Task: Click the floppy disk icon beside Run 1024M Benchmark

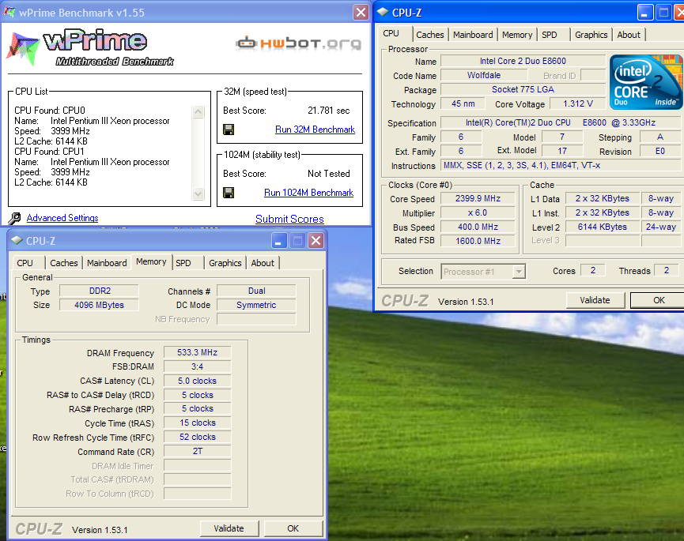Action: 229,193
